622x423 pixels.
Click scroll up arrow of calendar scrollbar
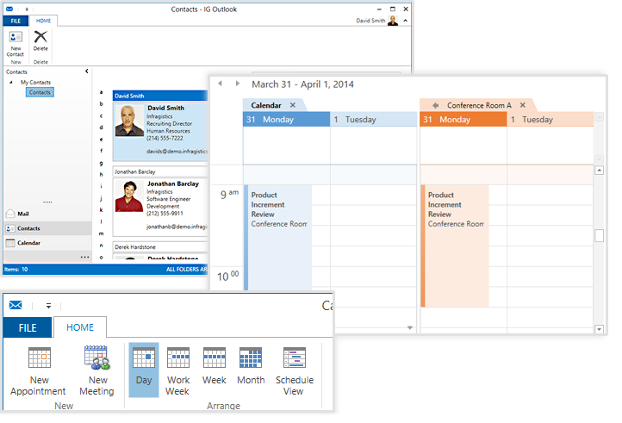(600, 171)
